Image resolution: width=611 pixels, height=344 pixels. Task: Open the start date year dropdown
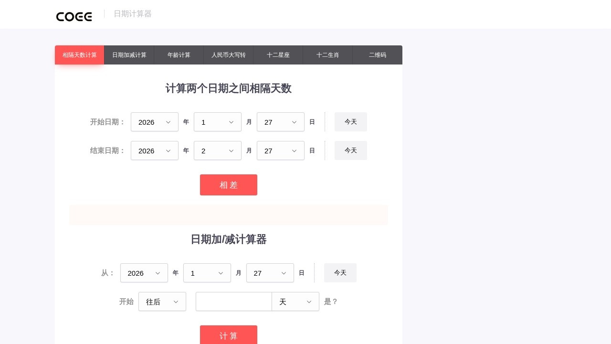coord(154,122)
